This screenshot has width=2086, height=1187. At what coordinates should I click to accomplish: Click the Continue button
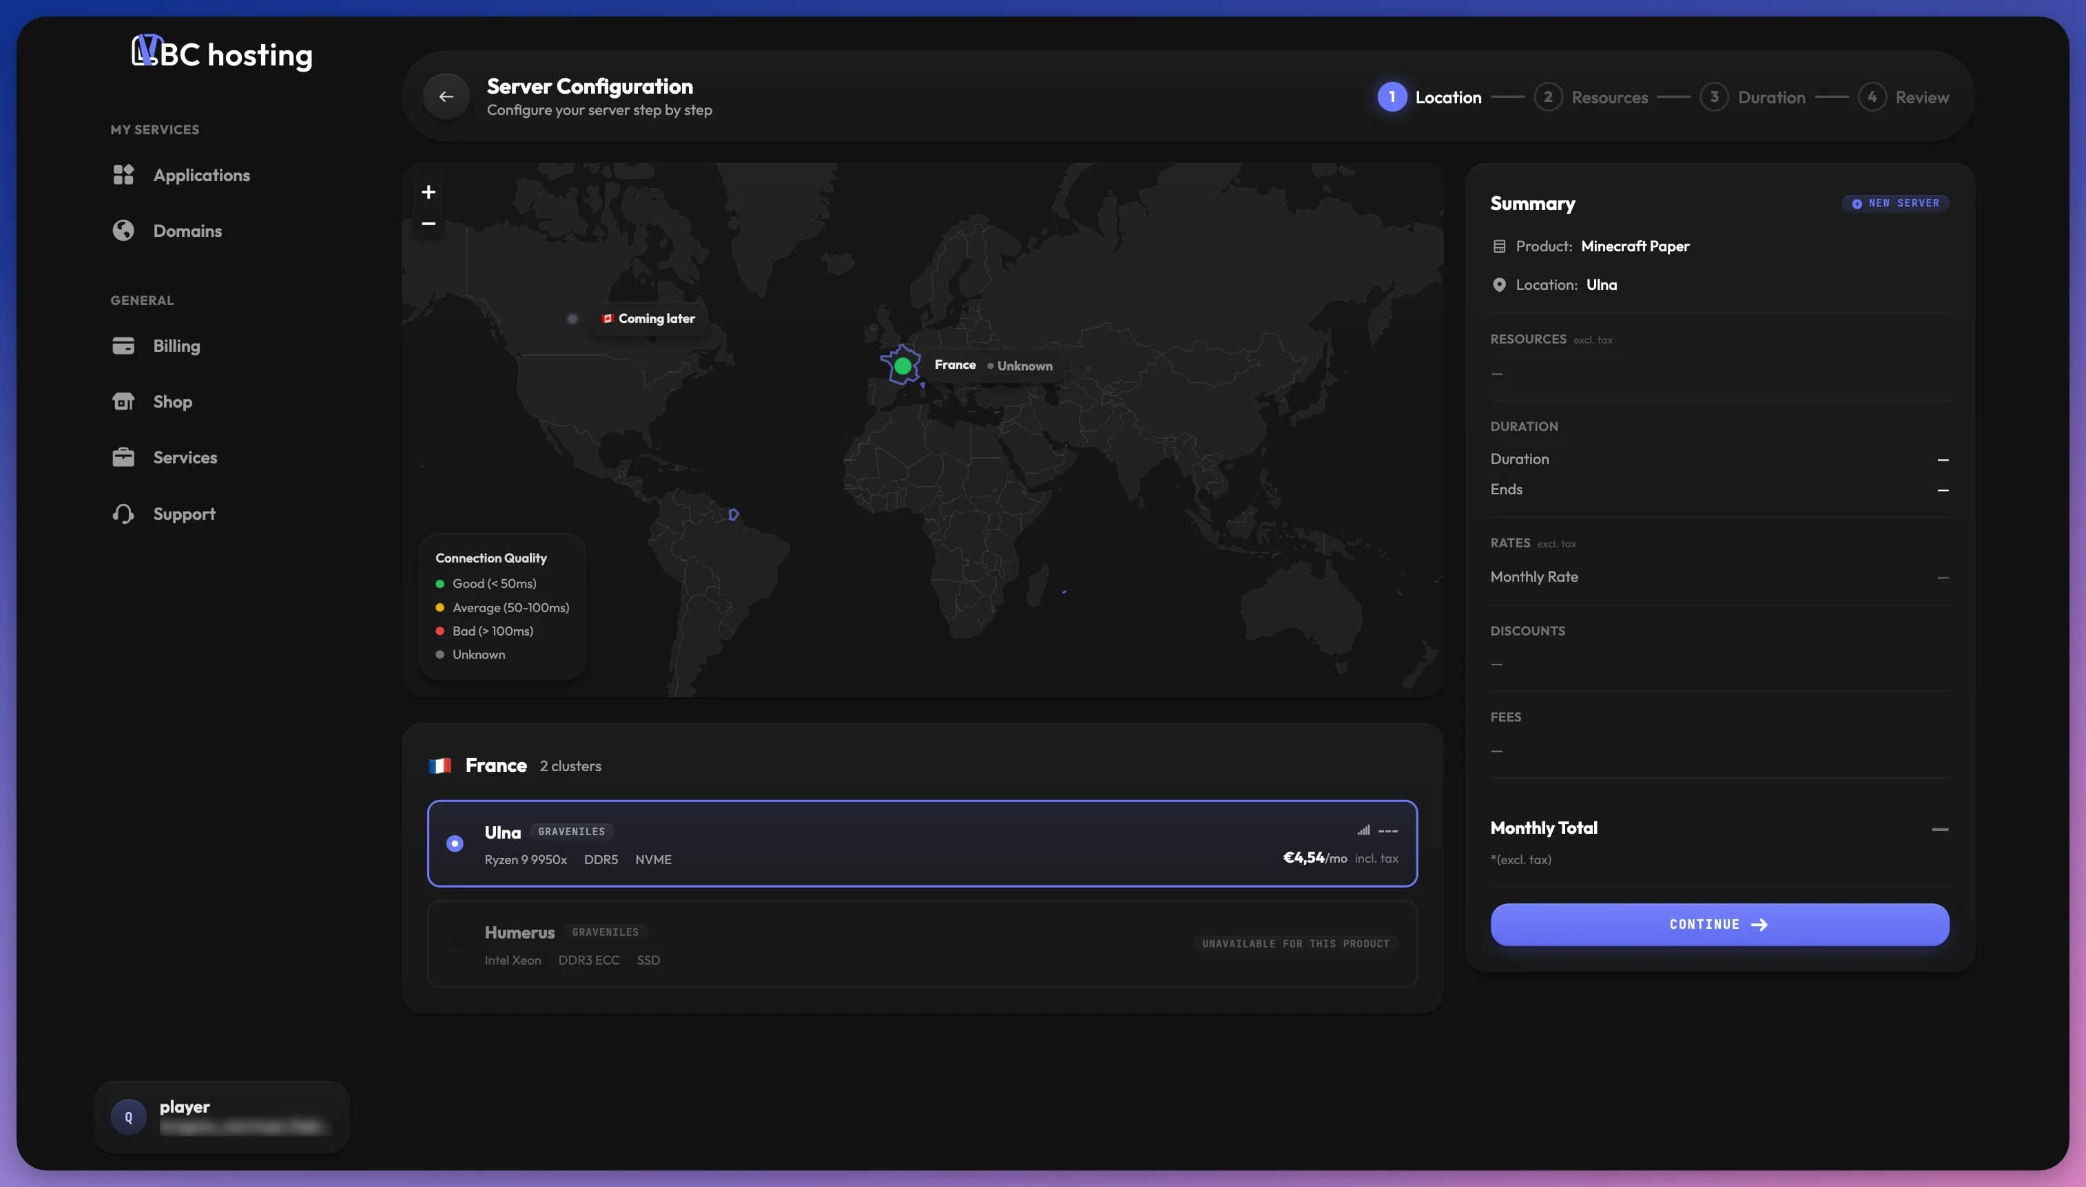pos(1719,924)
